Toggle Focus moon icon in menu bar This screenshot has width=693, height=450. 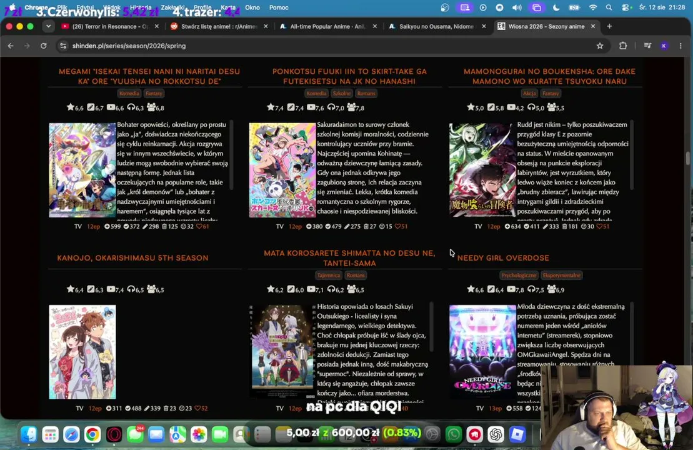556,7
